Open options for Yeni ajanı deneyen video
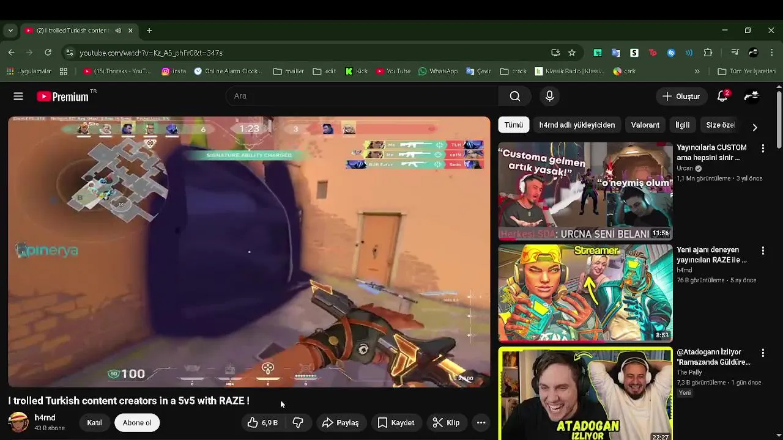The width and height of the screenshot is (783, 440). [x=763, y=251]
